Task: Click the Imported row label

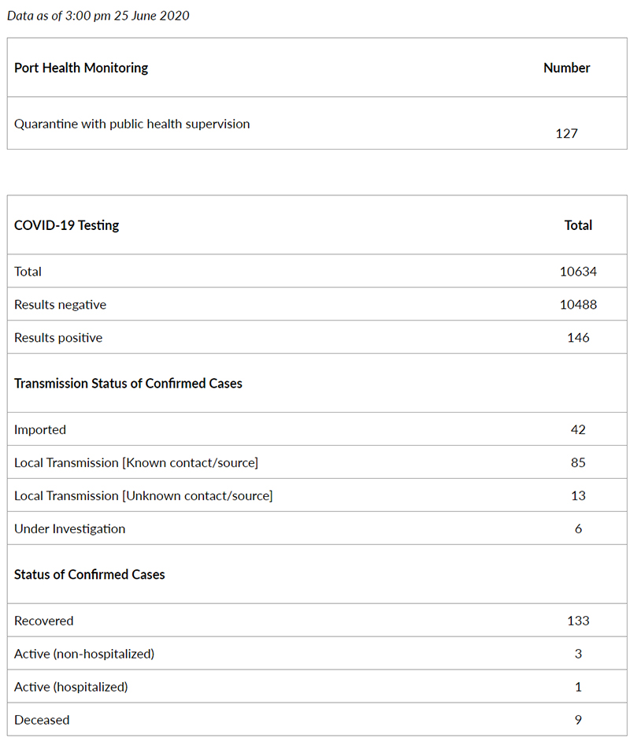Action: click(x=40, y=430)
